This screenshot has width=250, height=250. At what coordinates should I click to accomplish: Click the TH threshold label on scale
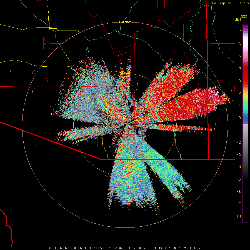tap(239, 216)
